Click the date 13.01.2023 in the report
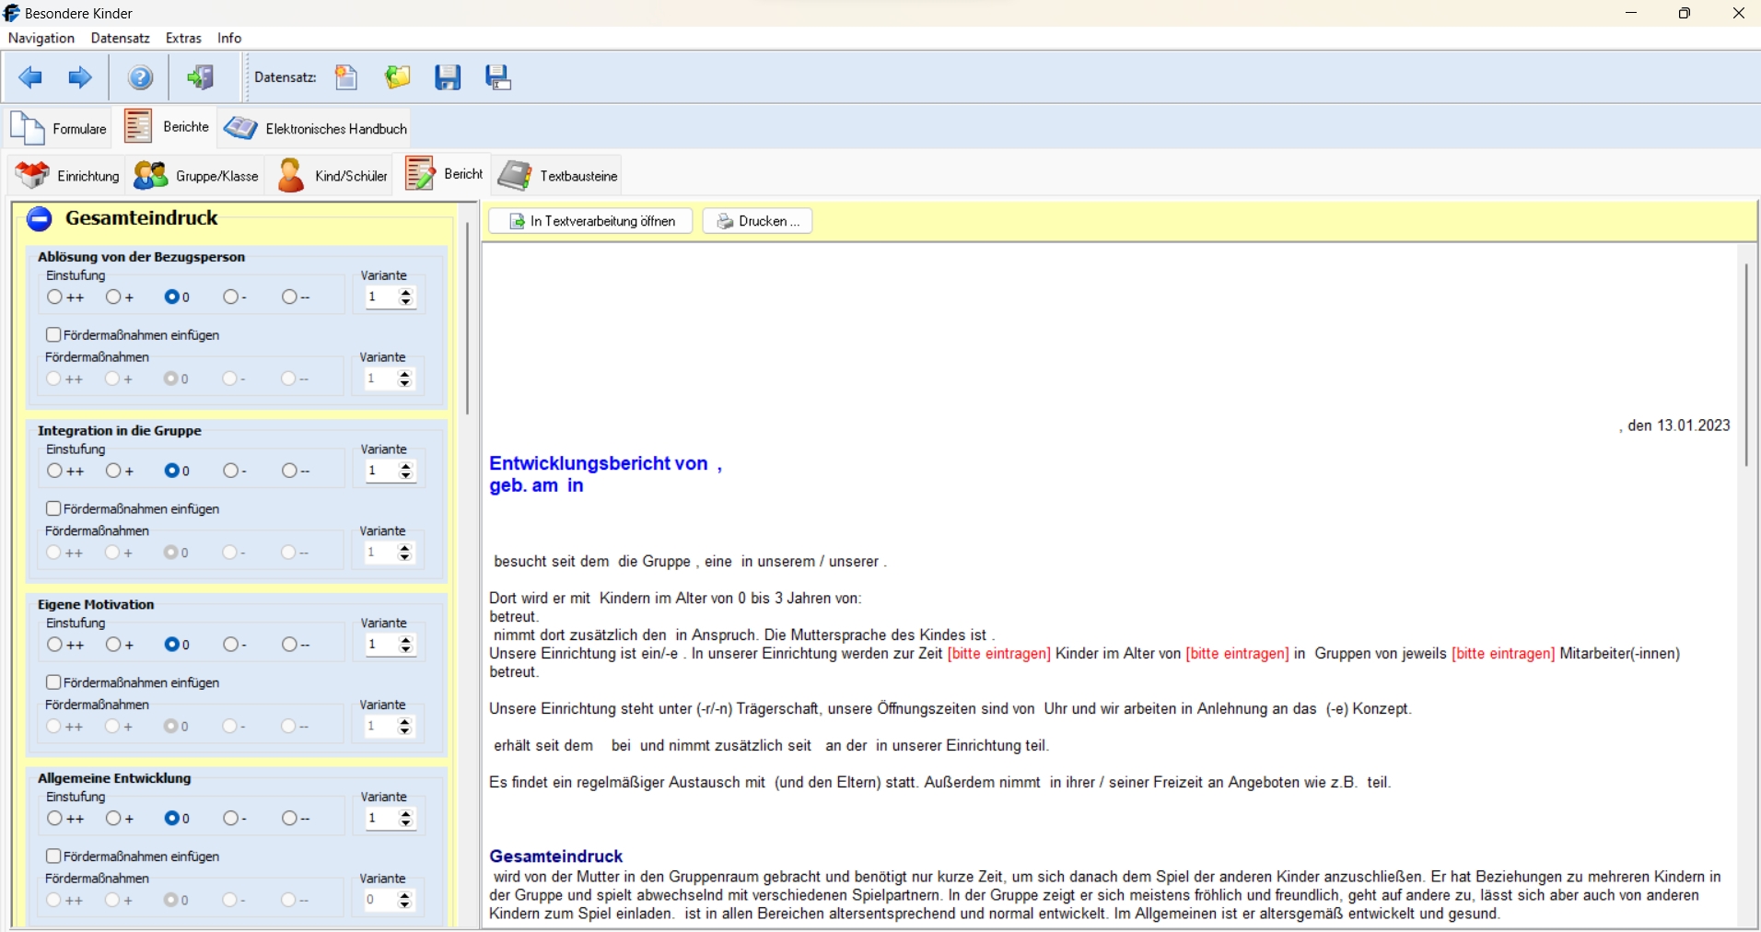Screen dimensions: 1761x932 pyautogui.click(x=1694, y=425)
